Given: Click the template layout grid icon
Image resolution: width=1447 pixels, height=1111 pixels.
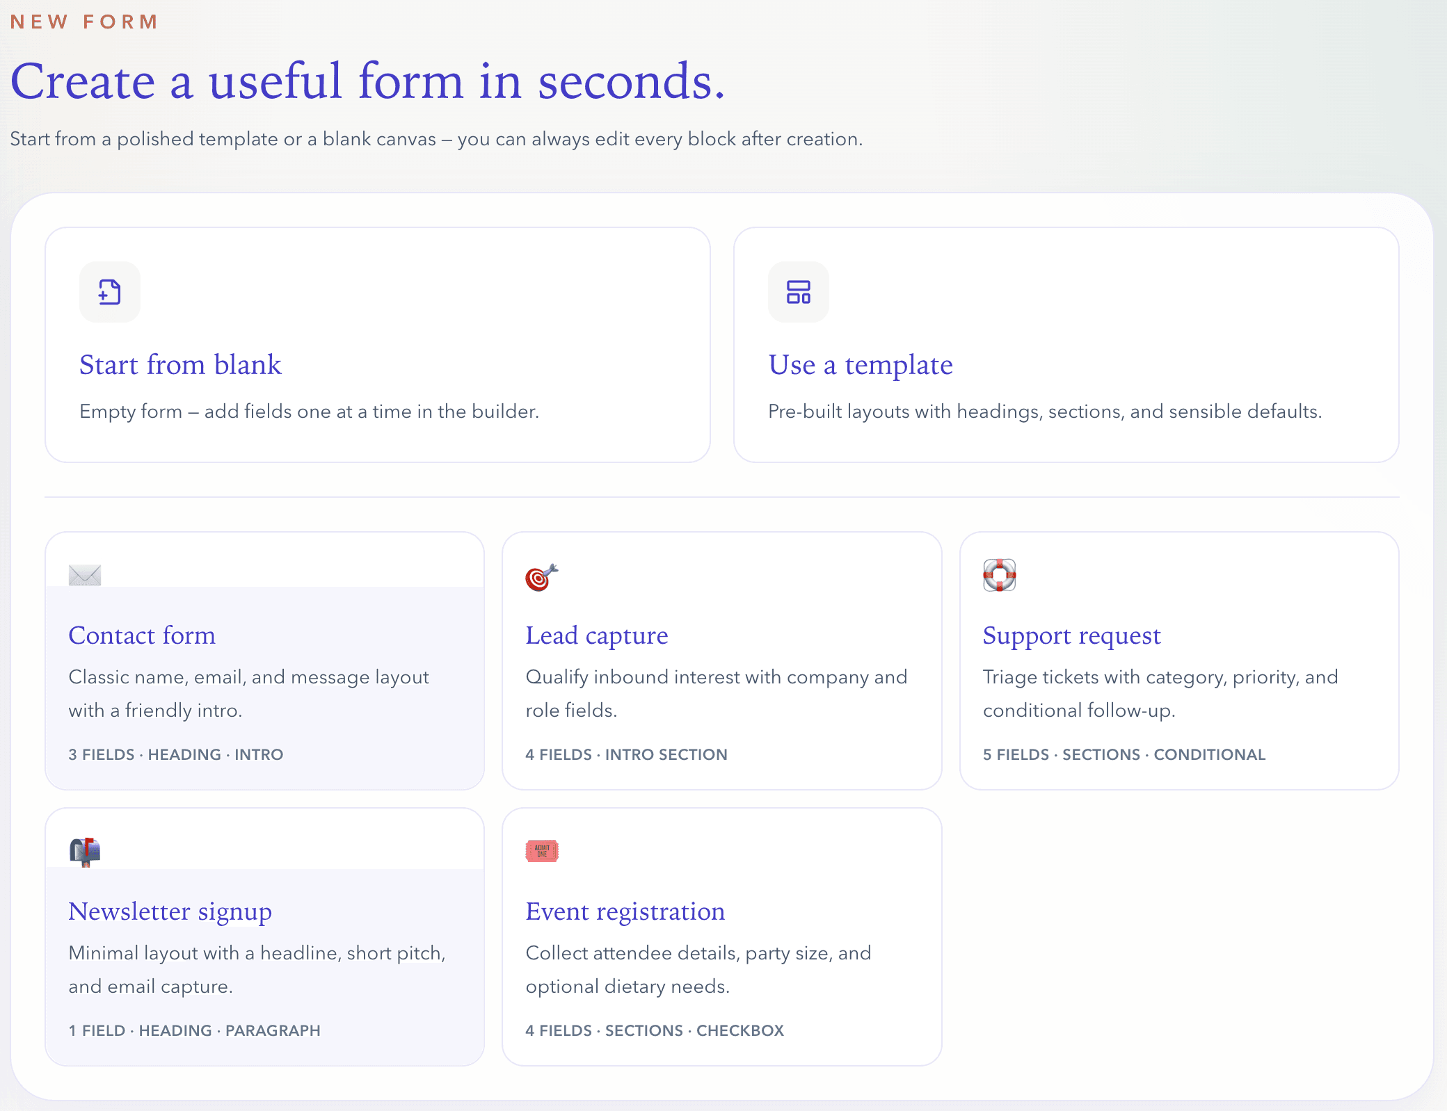Looking at the screenshot, I should [798, 292].
